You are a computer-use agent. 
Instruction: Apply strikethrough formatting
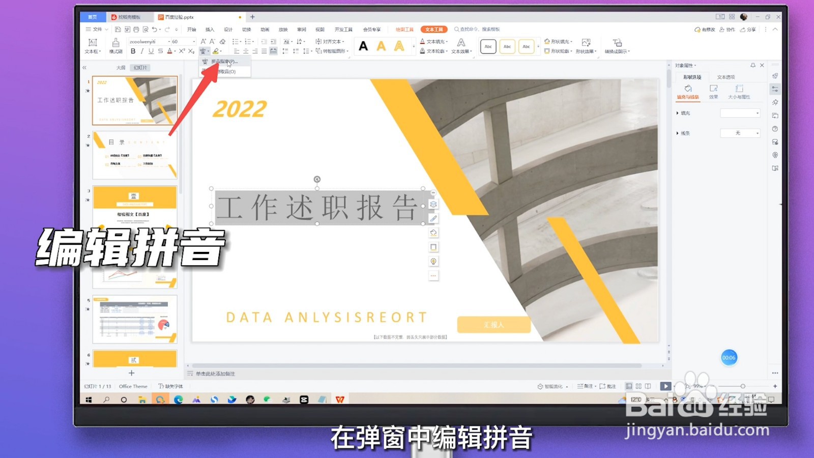click(160, 51)
